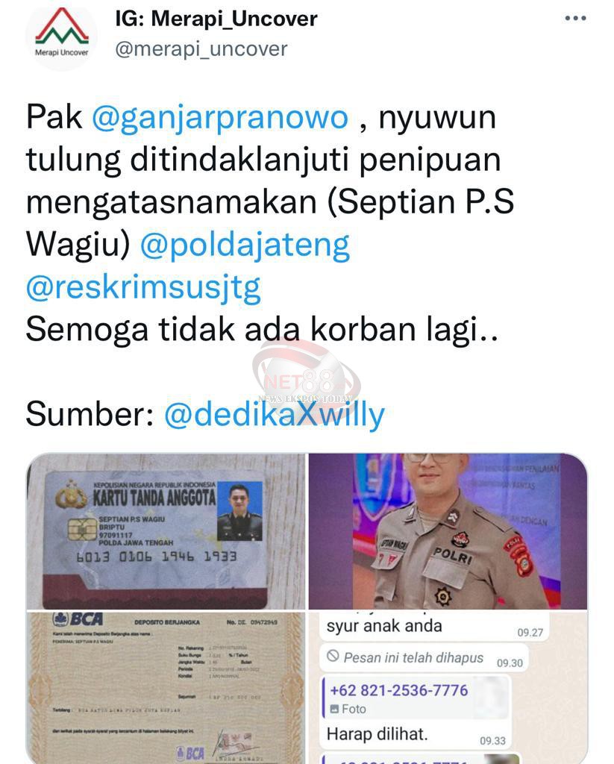Click the Polri emblem on the ID card
Viewport: 614px width, 764px height.
(x=71, y=495)
